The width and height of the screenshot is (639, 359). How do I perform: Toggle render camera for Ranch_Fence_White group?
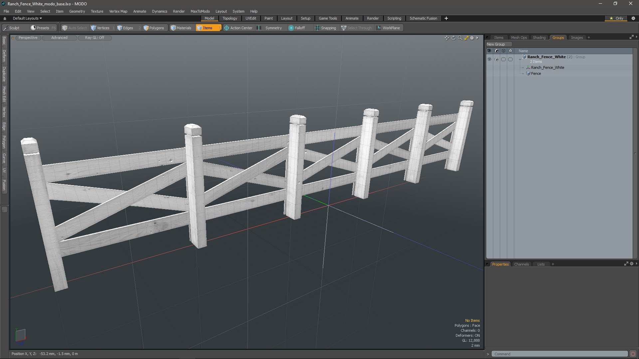click(x=497, y=59)
